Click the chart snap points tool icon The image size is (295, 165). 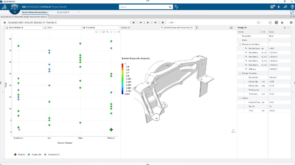(x=96, y=32)
